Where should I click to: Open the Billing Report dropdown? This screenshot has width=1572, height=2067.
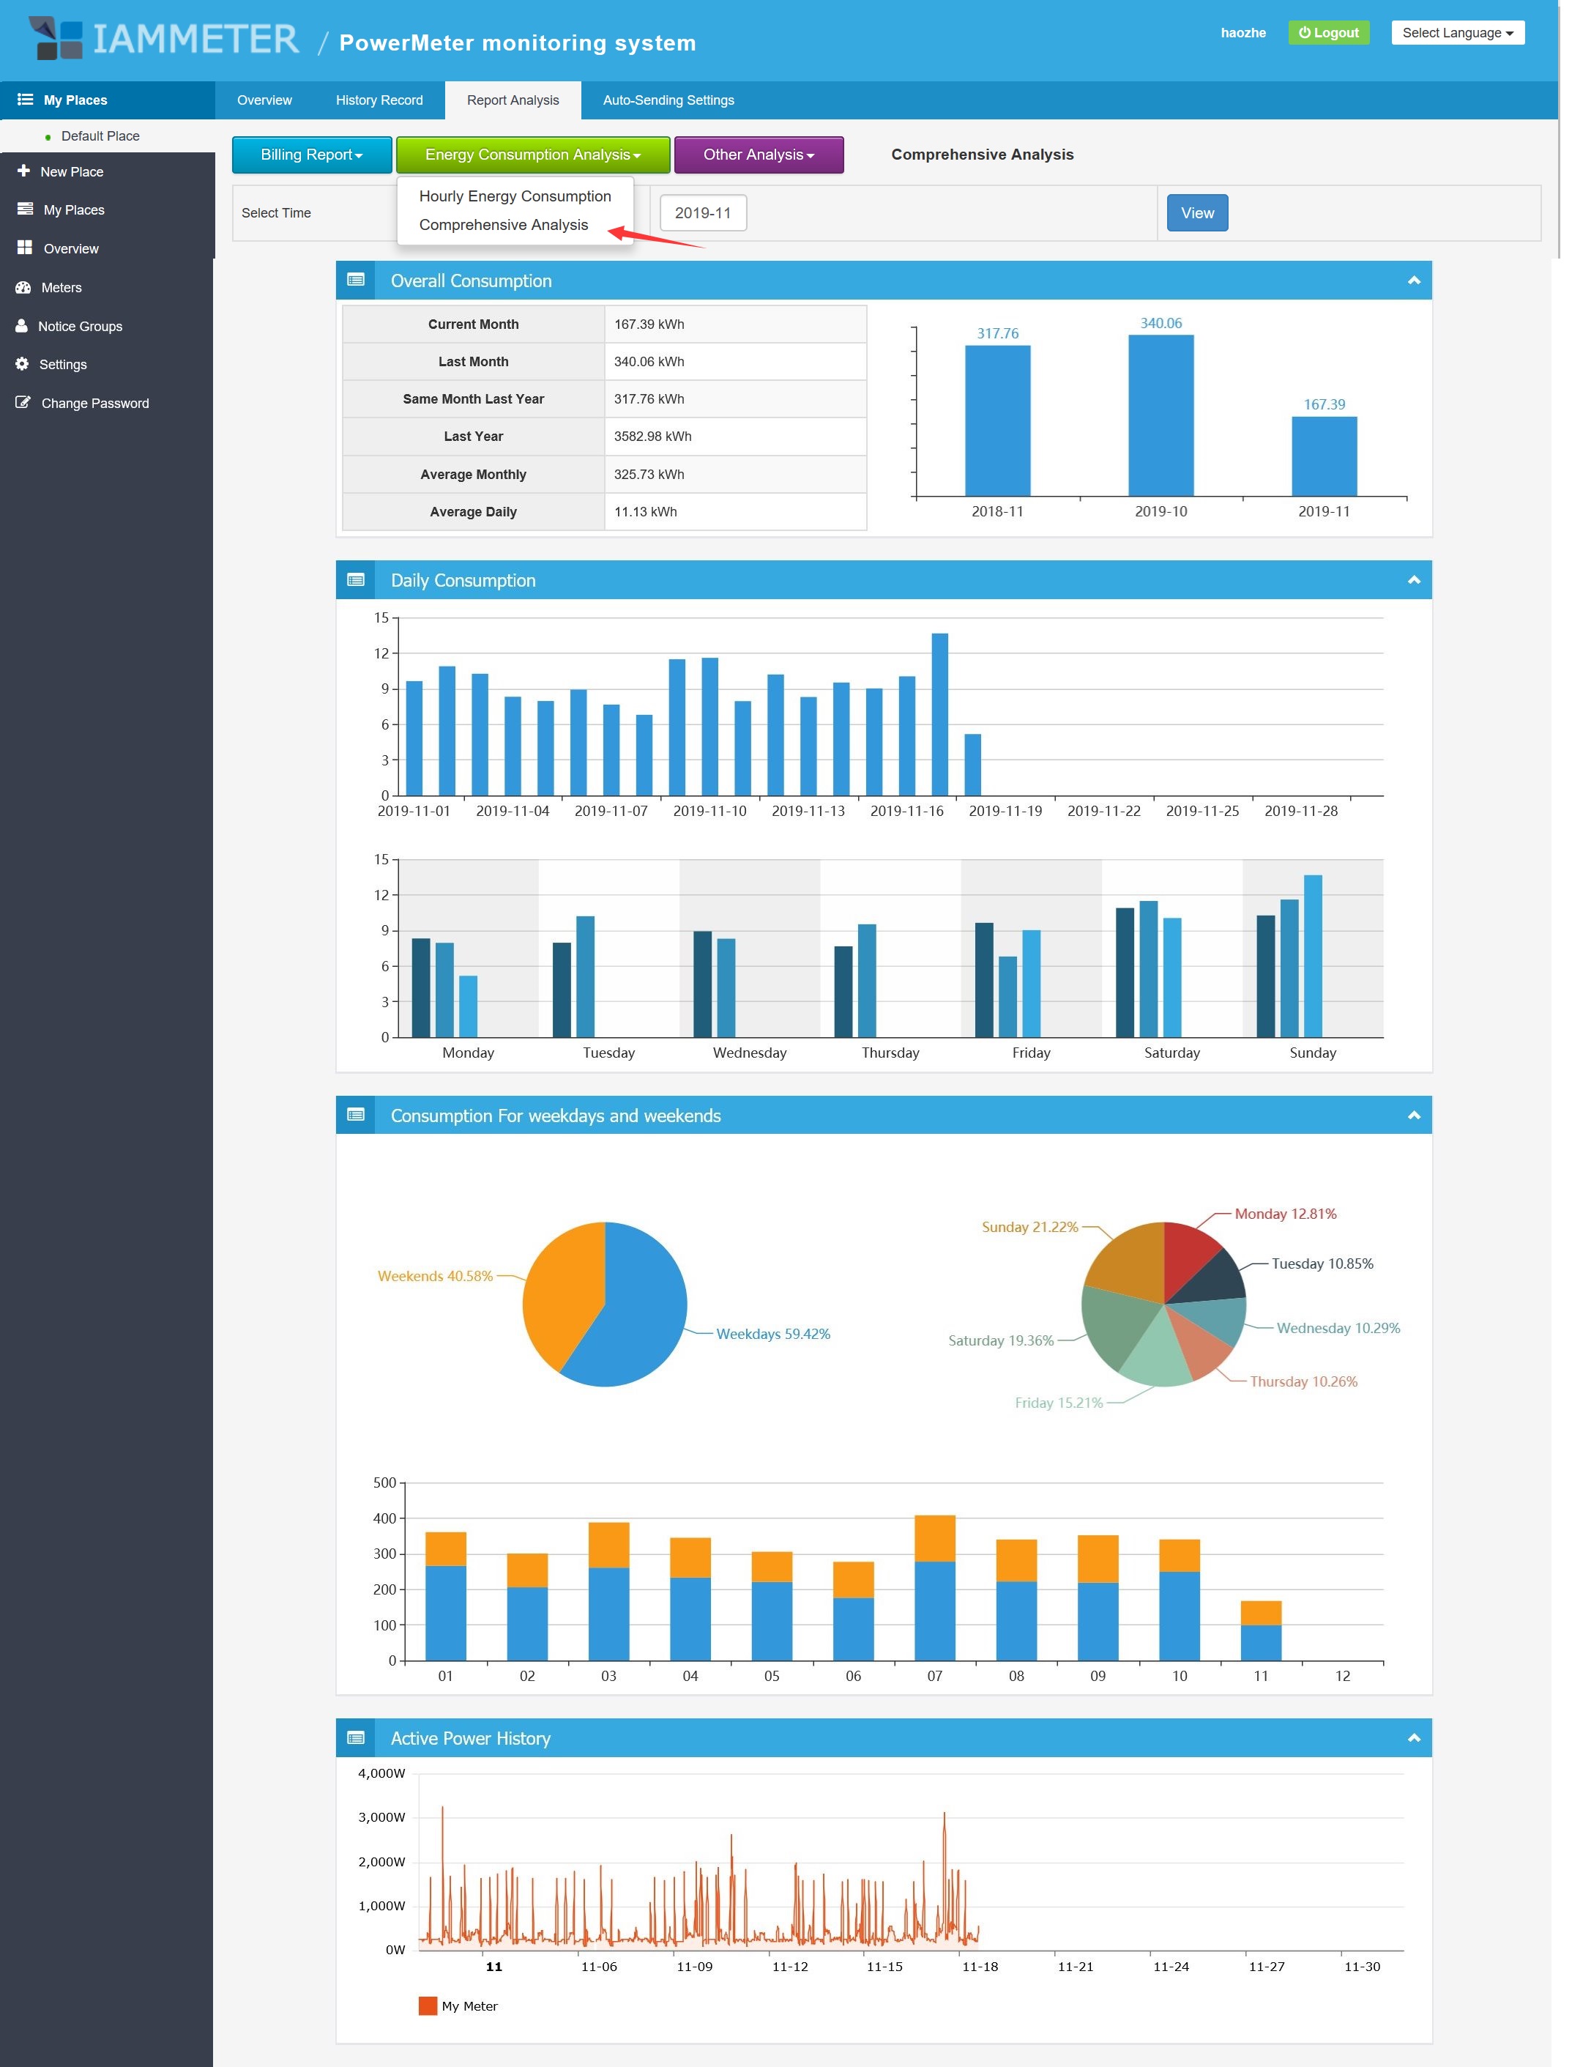coord(312,155)
